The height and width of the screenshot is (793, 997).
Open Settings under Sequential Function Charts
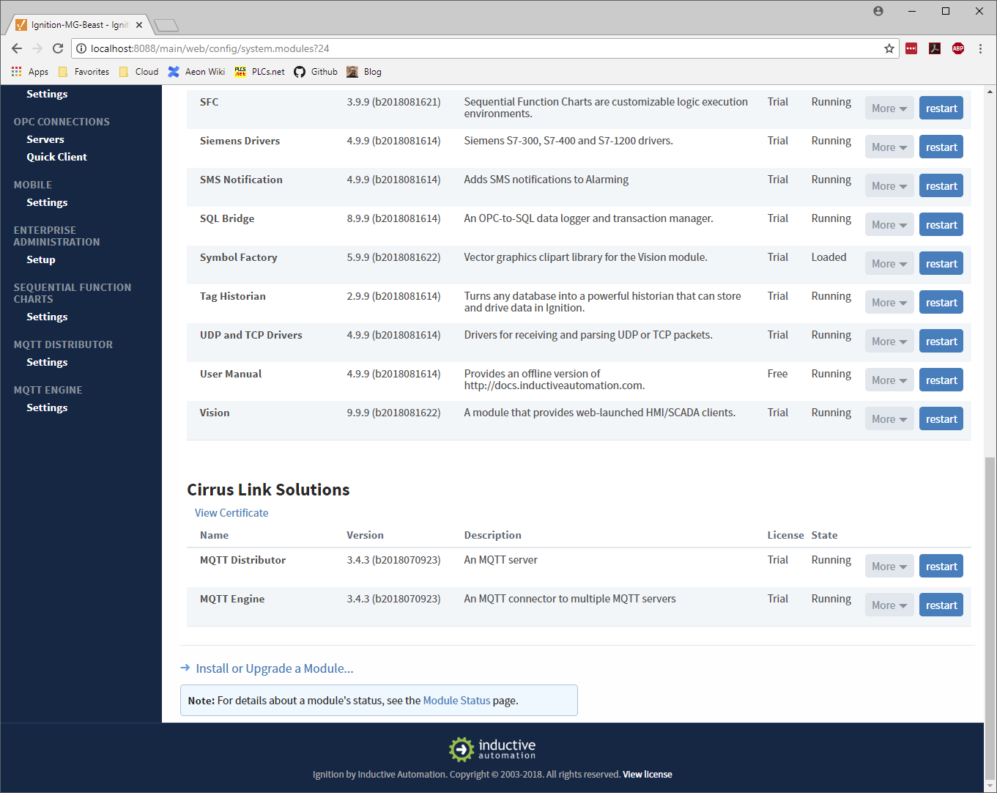pyautogui.click(x=47, y=317)
